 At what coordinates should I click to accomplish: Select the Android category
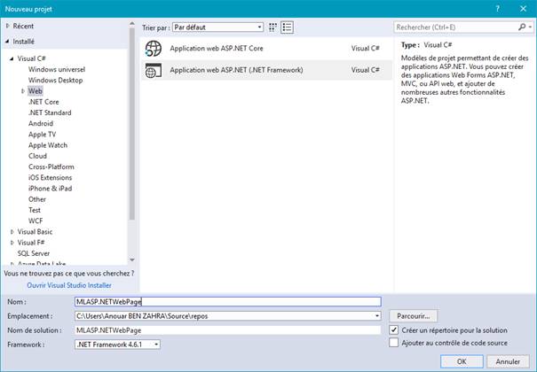[x=41, y=123]
